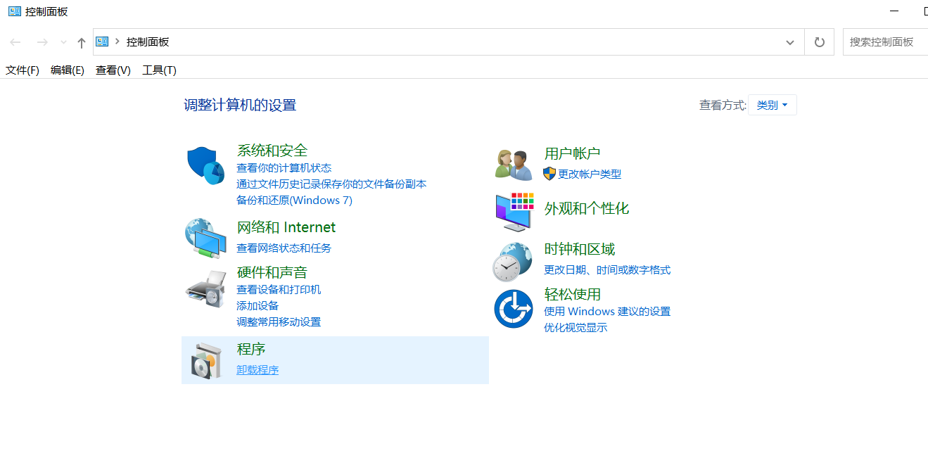Go up one level with up arrow

(82, 42)
